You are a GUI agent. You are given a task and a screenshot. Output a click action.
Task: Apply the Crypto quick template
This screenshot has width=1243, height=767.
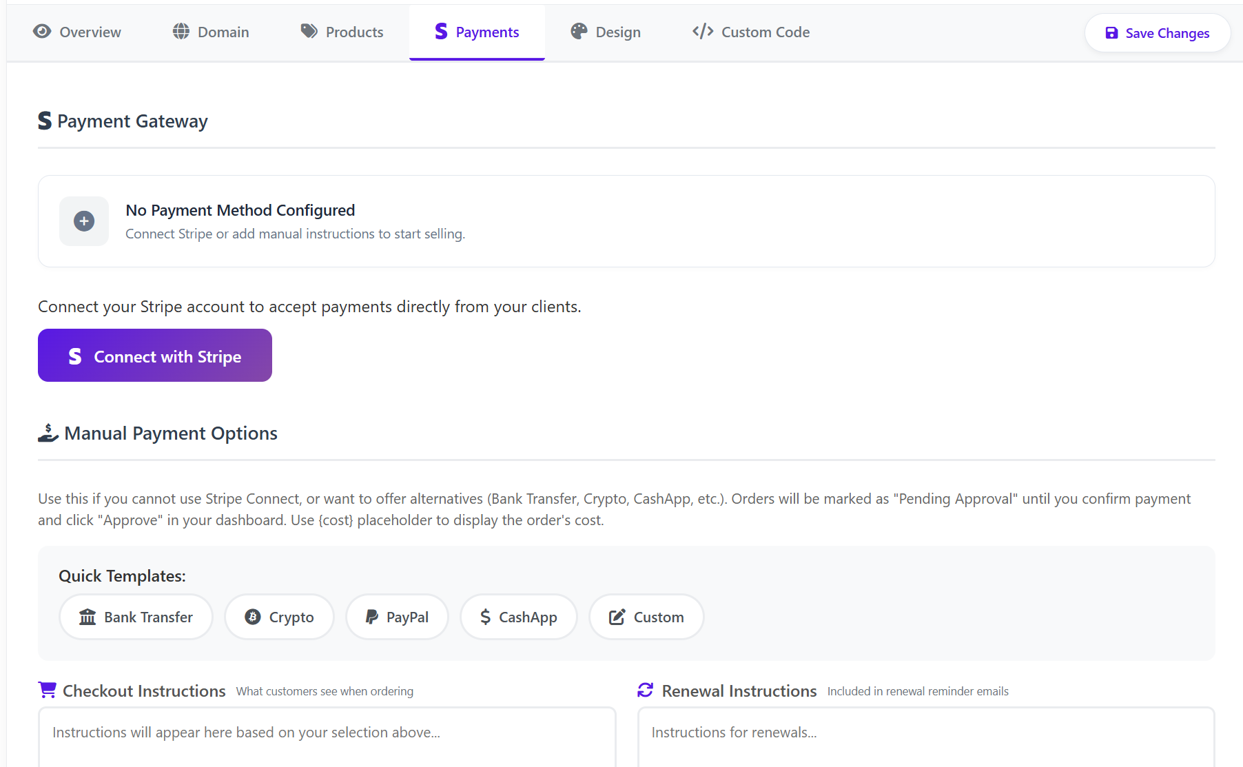pyautogui.click(x=279, y=617)
